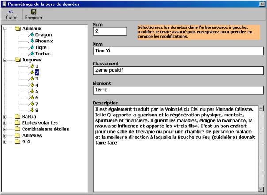Click the Augures open folder icon
This screenshot has height=195, width=267.
(18, 60)
